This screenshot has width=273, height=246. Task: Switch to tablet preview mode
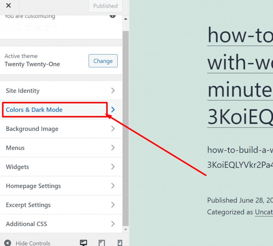click(x=102, y=243)
